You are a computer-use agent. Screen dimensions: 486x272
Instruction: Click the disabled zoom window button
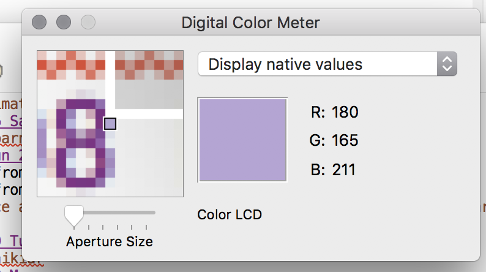88,22
